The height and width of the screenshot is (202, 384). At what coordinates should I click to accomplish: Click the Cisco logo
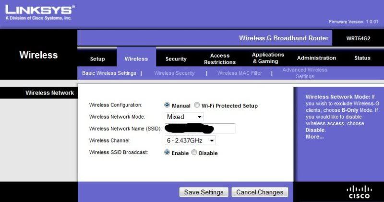point(359,192)
